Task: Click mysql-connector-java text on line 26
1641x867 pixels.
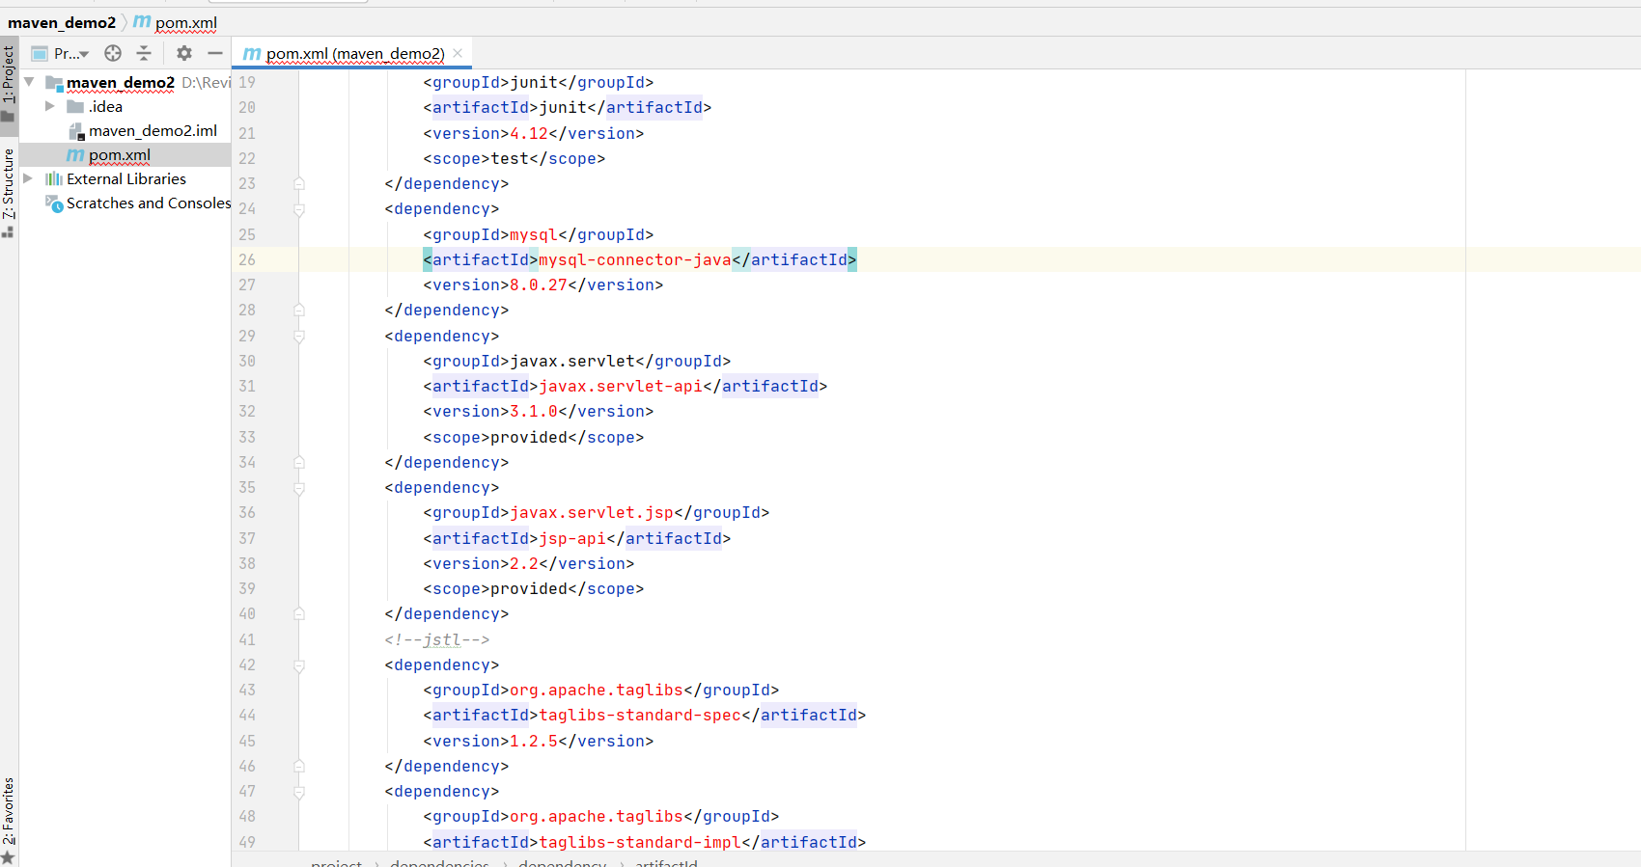Action: (634, 259)
